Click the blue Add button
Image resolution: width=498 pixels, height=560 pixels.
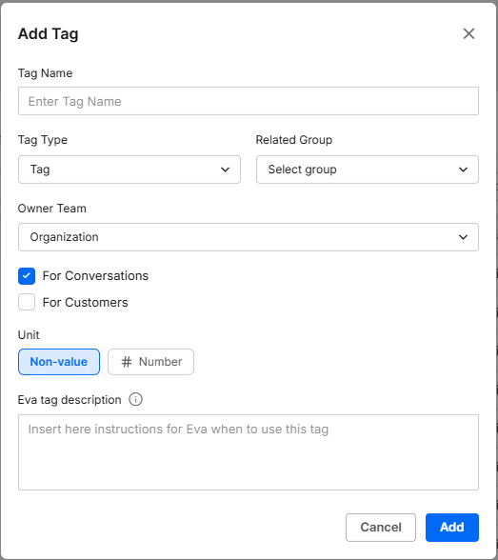click(x=452, y=528)
